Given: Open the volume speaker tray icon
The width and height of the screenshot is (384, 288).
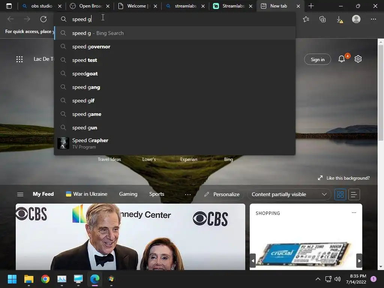Looking at the screenshot, I should [x=337, y=279].
